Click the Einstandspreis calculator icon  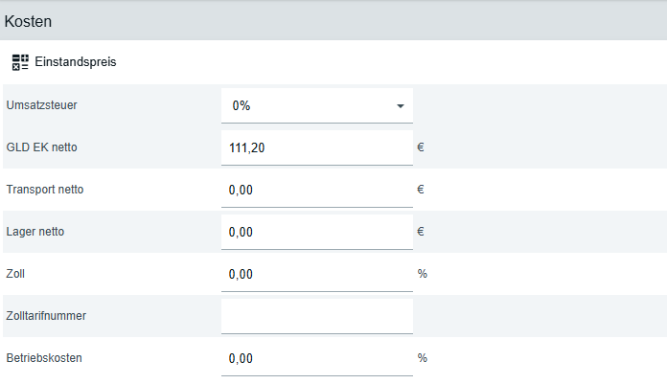click(x=20, y=62)
